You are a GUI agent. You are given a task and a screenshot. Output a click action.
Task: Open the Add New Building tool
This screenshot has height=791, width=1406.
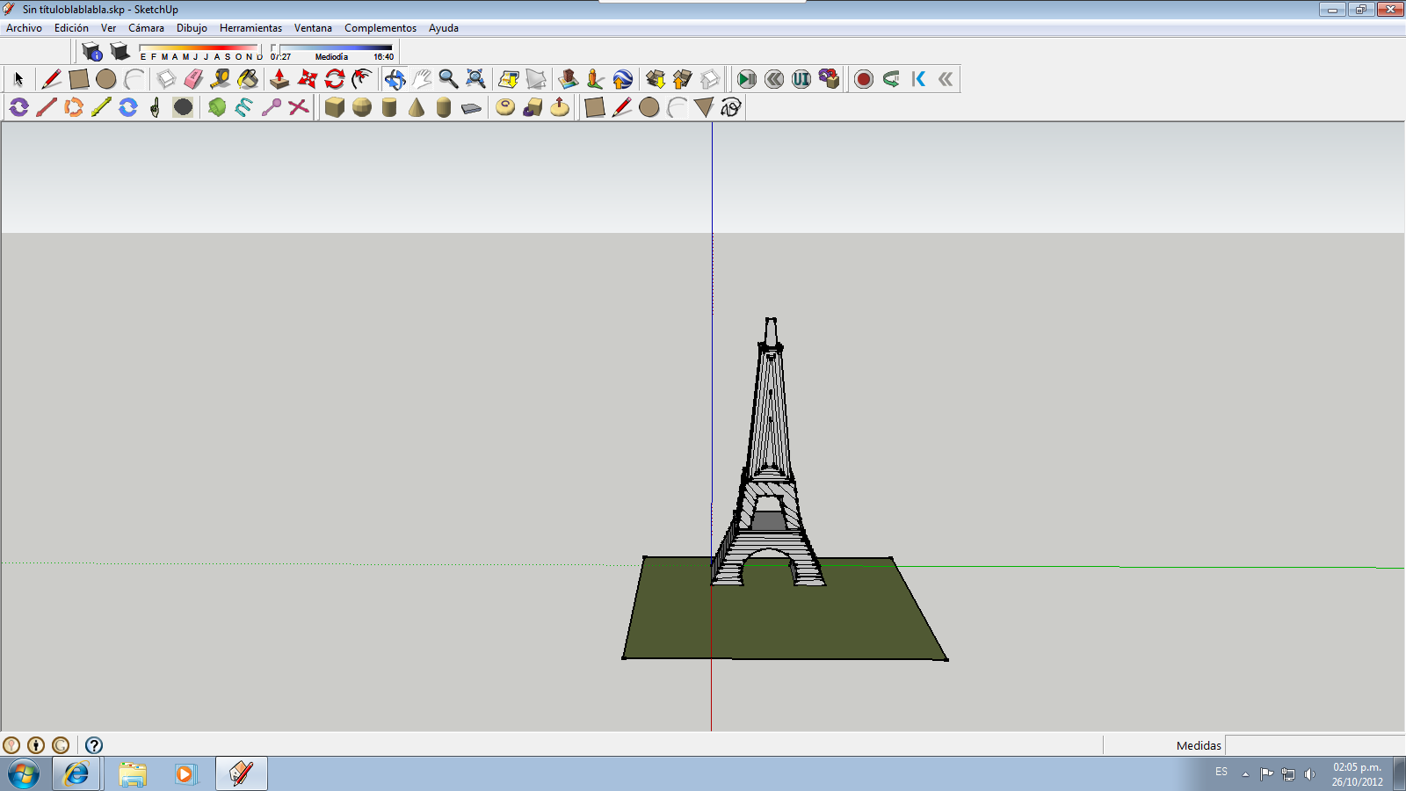[568, 79]
